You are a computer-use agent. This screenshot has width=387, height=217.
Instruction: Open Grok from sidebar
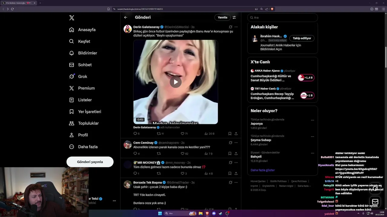coord(78,77)
